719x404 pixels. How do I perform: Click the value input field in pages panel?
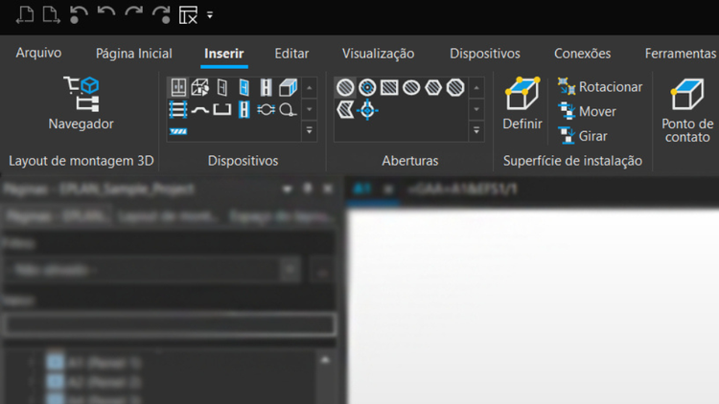169,325
